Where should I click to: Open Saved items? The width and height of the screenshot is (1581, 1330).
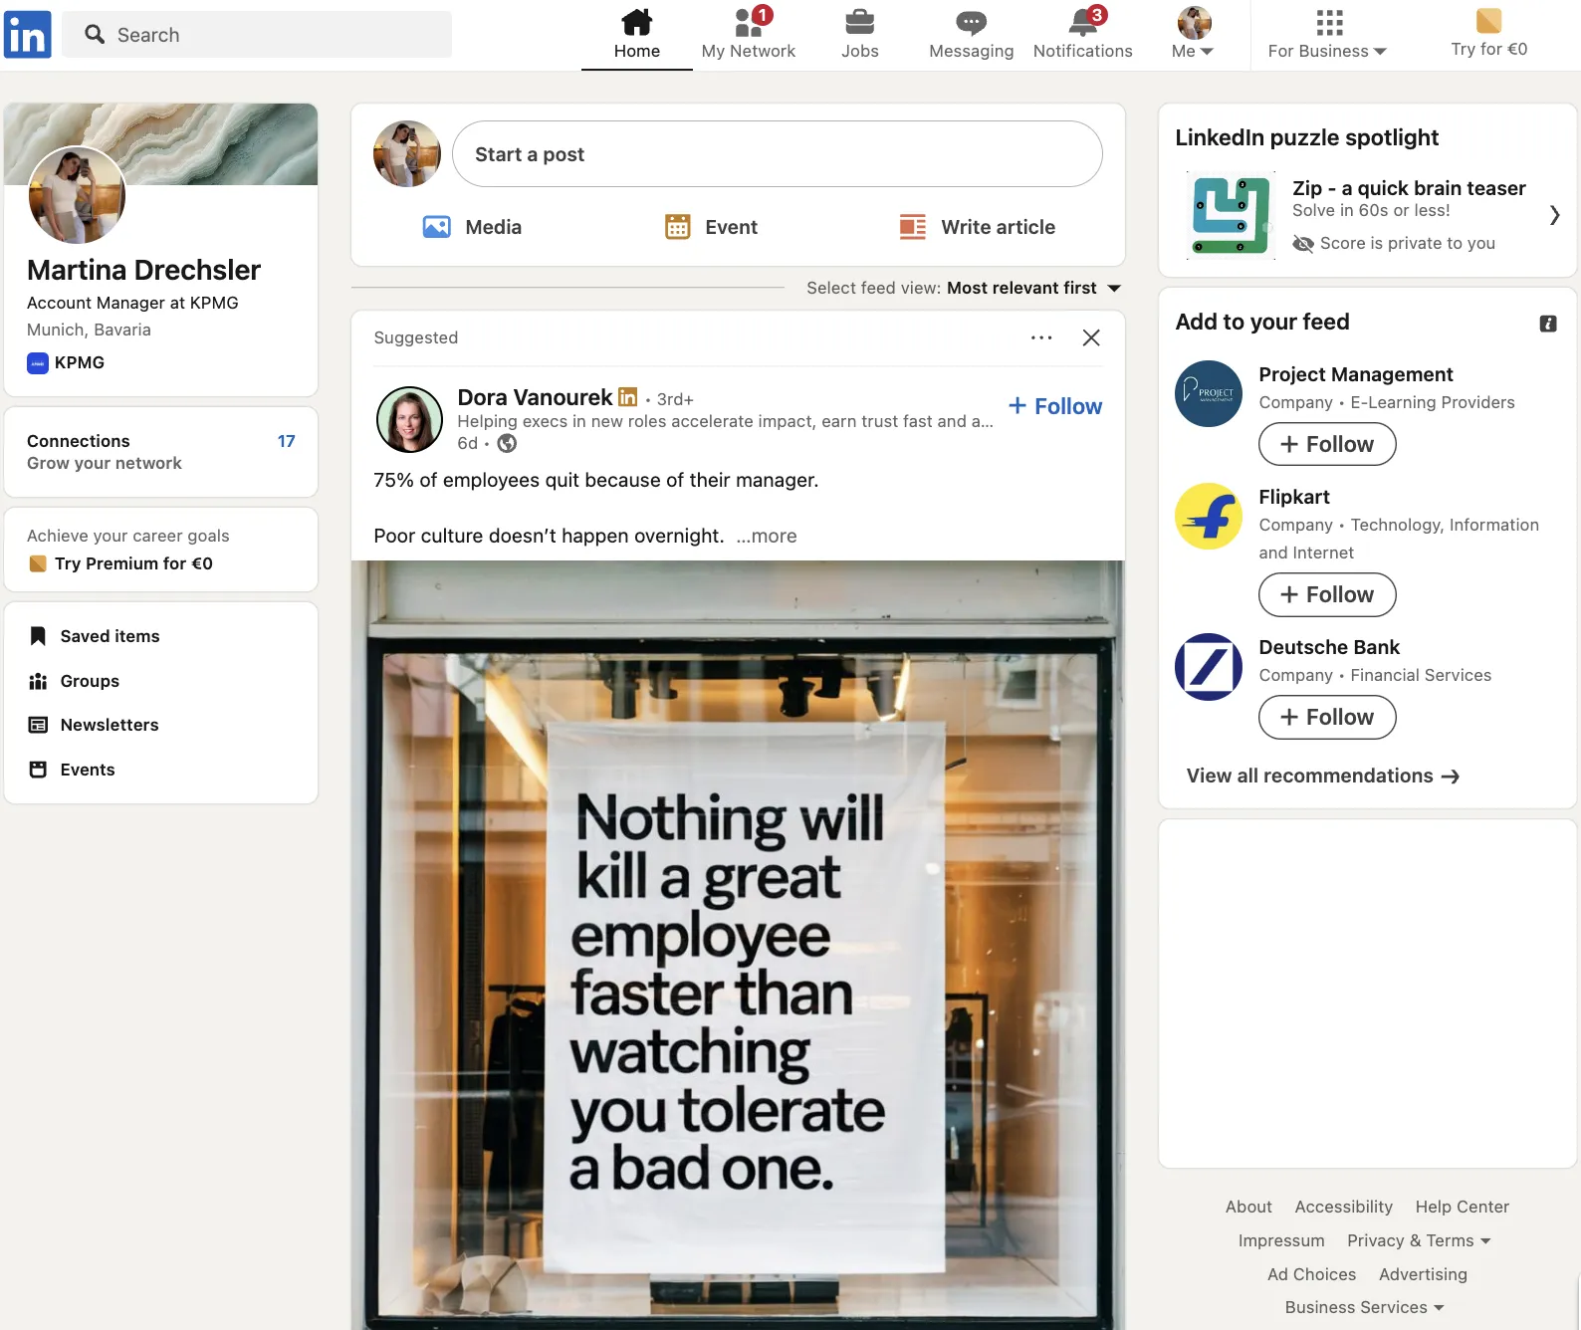pos(110,636)
